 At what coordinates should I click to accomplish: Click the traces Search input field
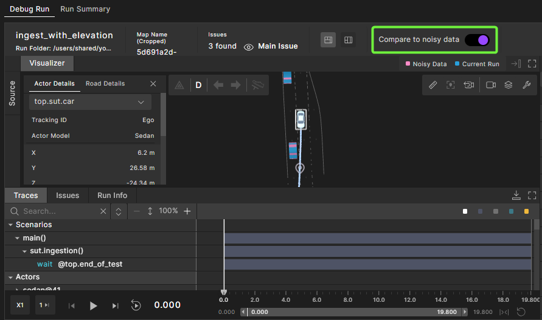pyautogui.click(x=59, y=211)
